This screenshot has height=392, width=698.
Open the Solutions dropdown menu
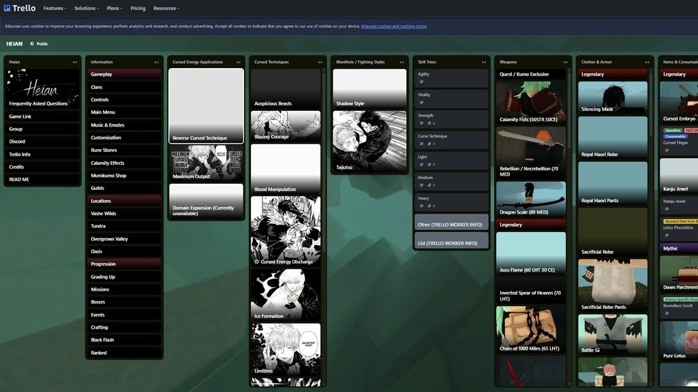coord(87,8)
